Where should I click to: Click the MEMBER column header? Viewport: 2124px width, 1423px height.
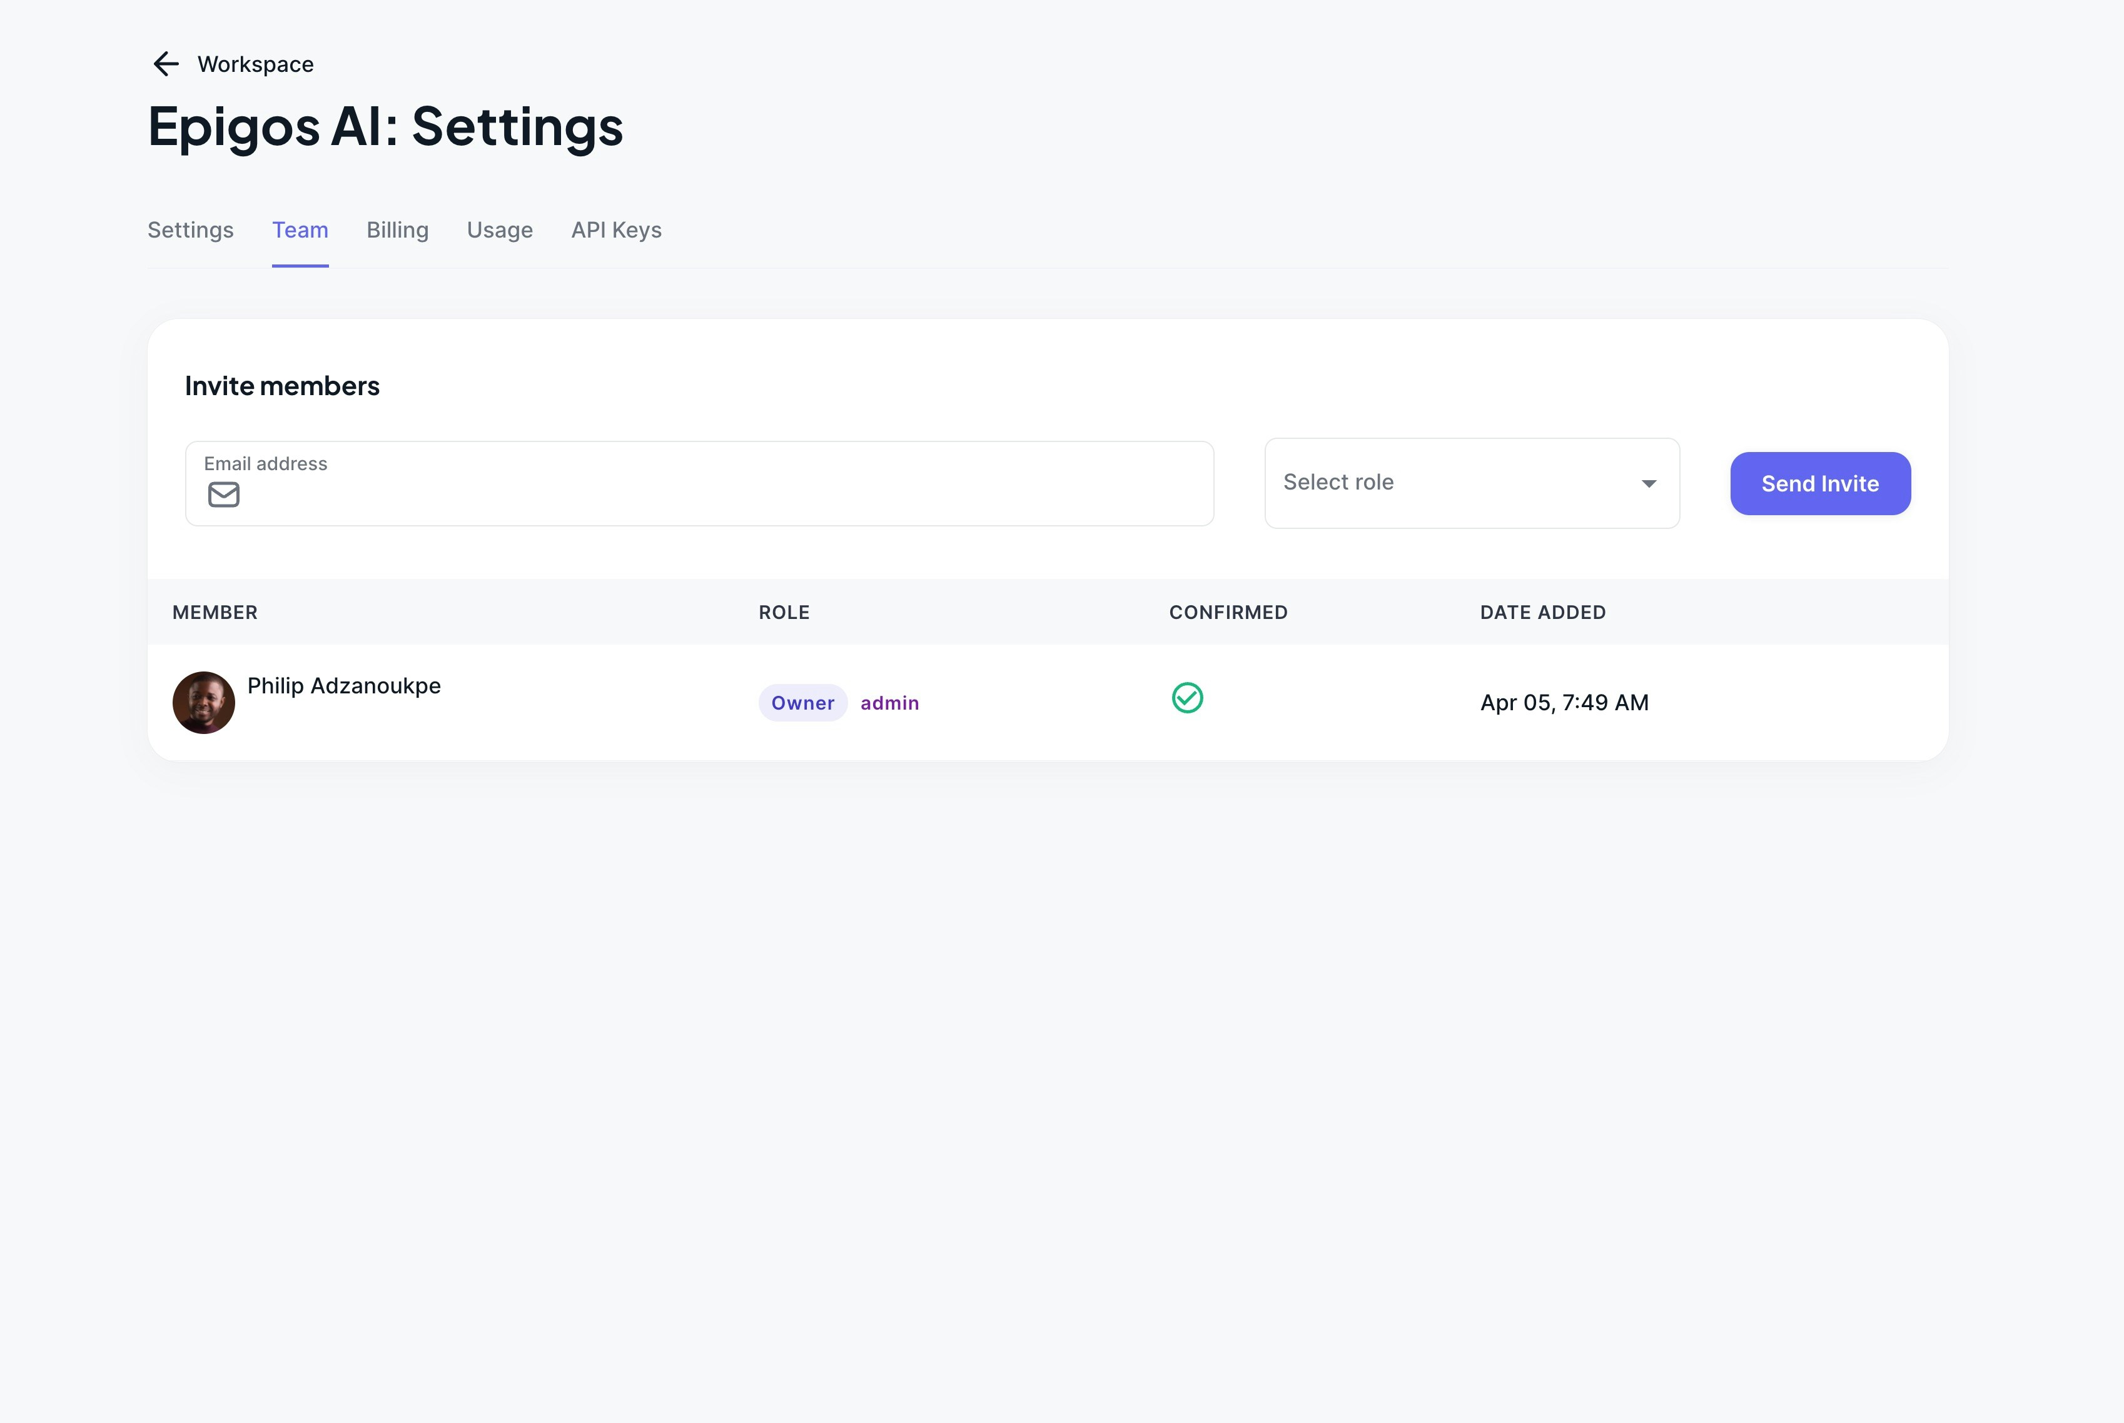pos(215,611)
